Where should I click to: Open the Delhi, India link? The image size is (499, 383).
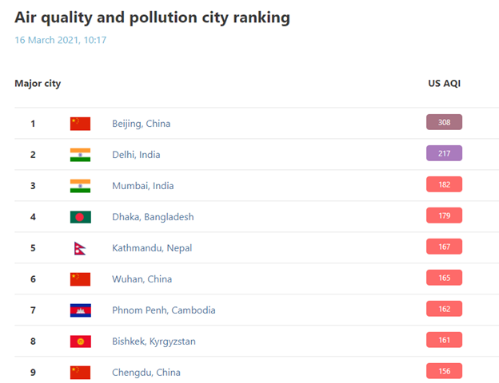(136, 155)
